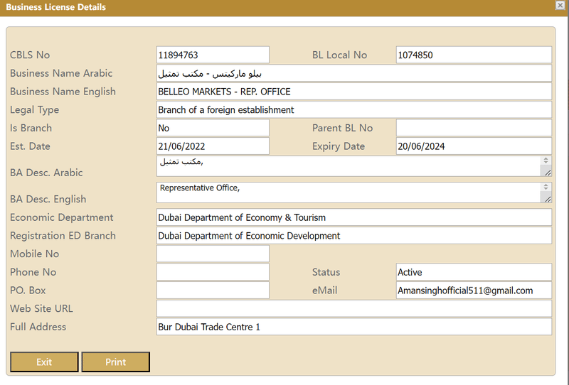Click the BA Desc. English resize handle

tap(548, 200)
